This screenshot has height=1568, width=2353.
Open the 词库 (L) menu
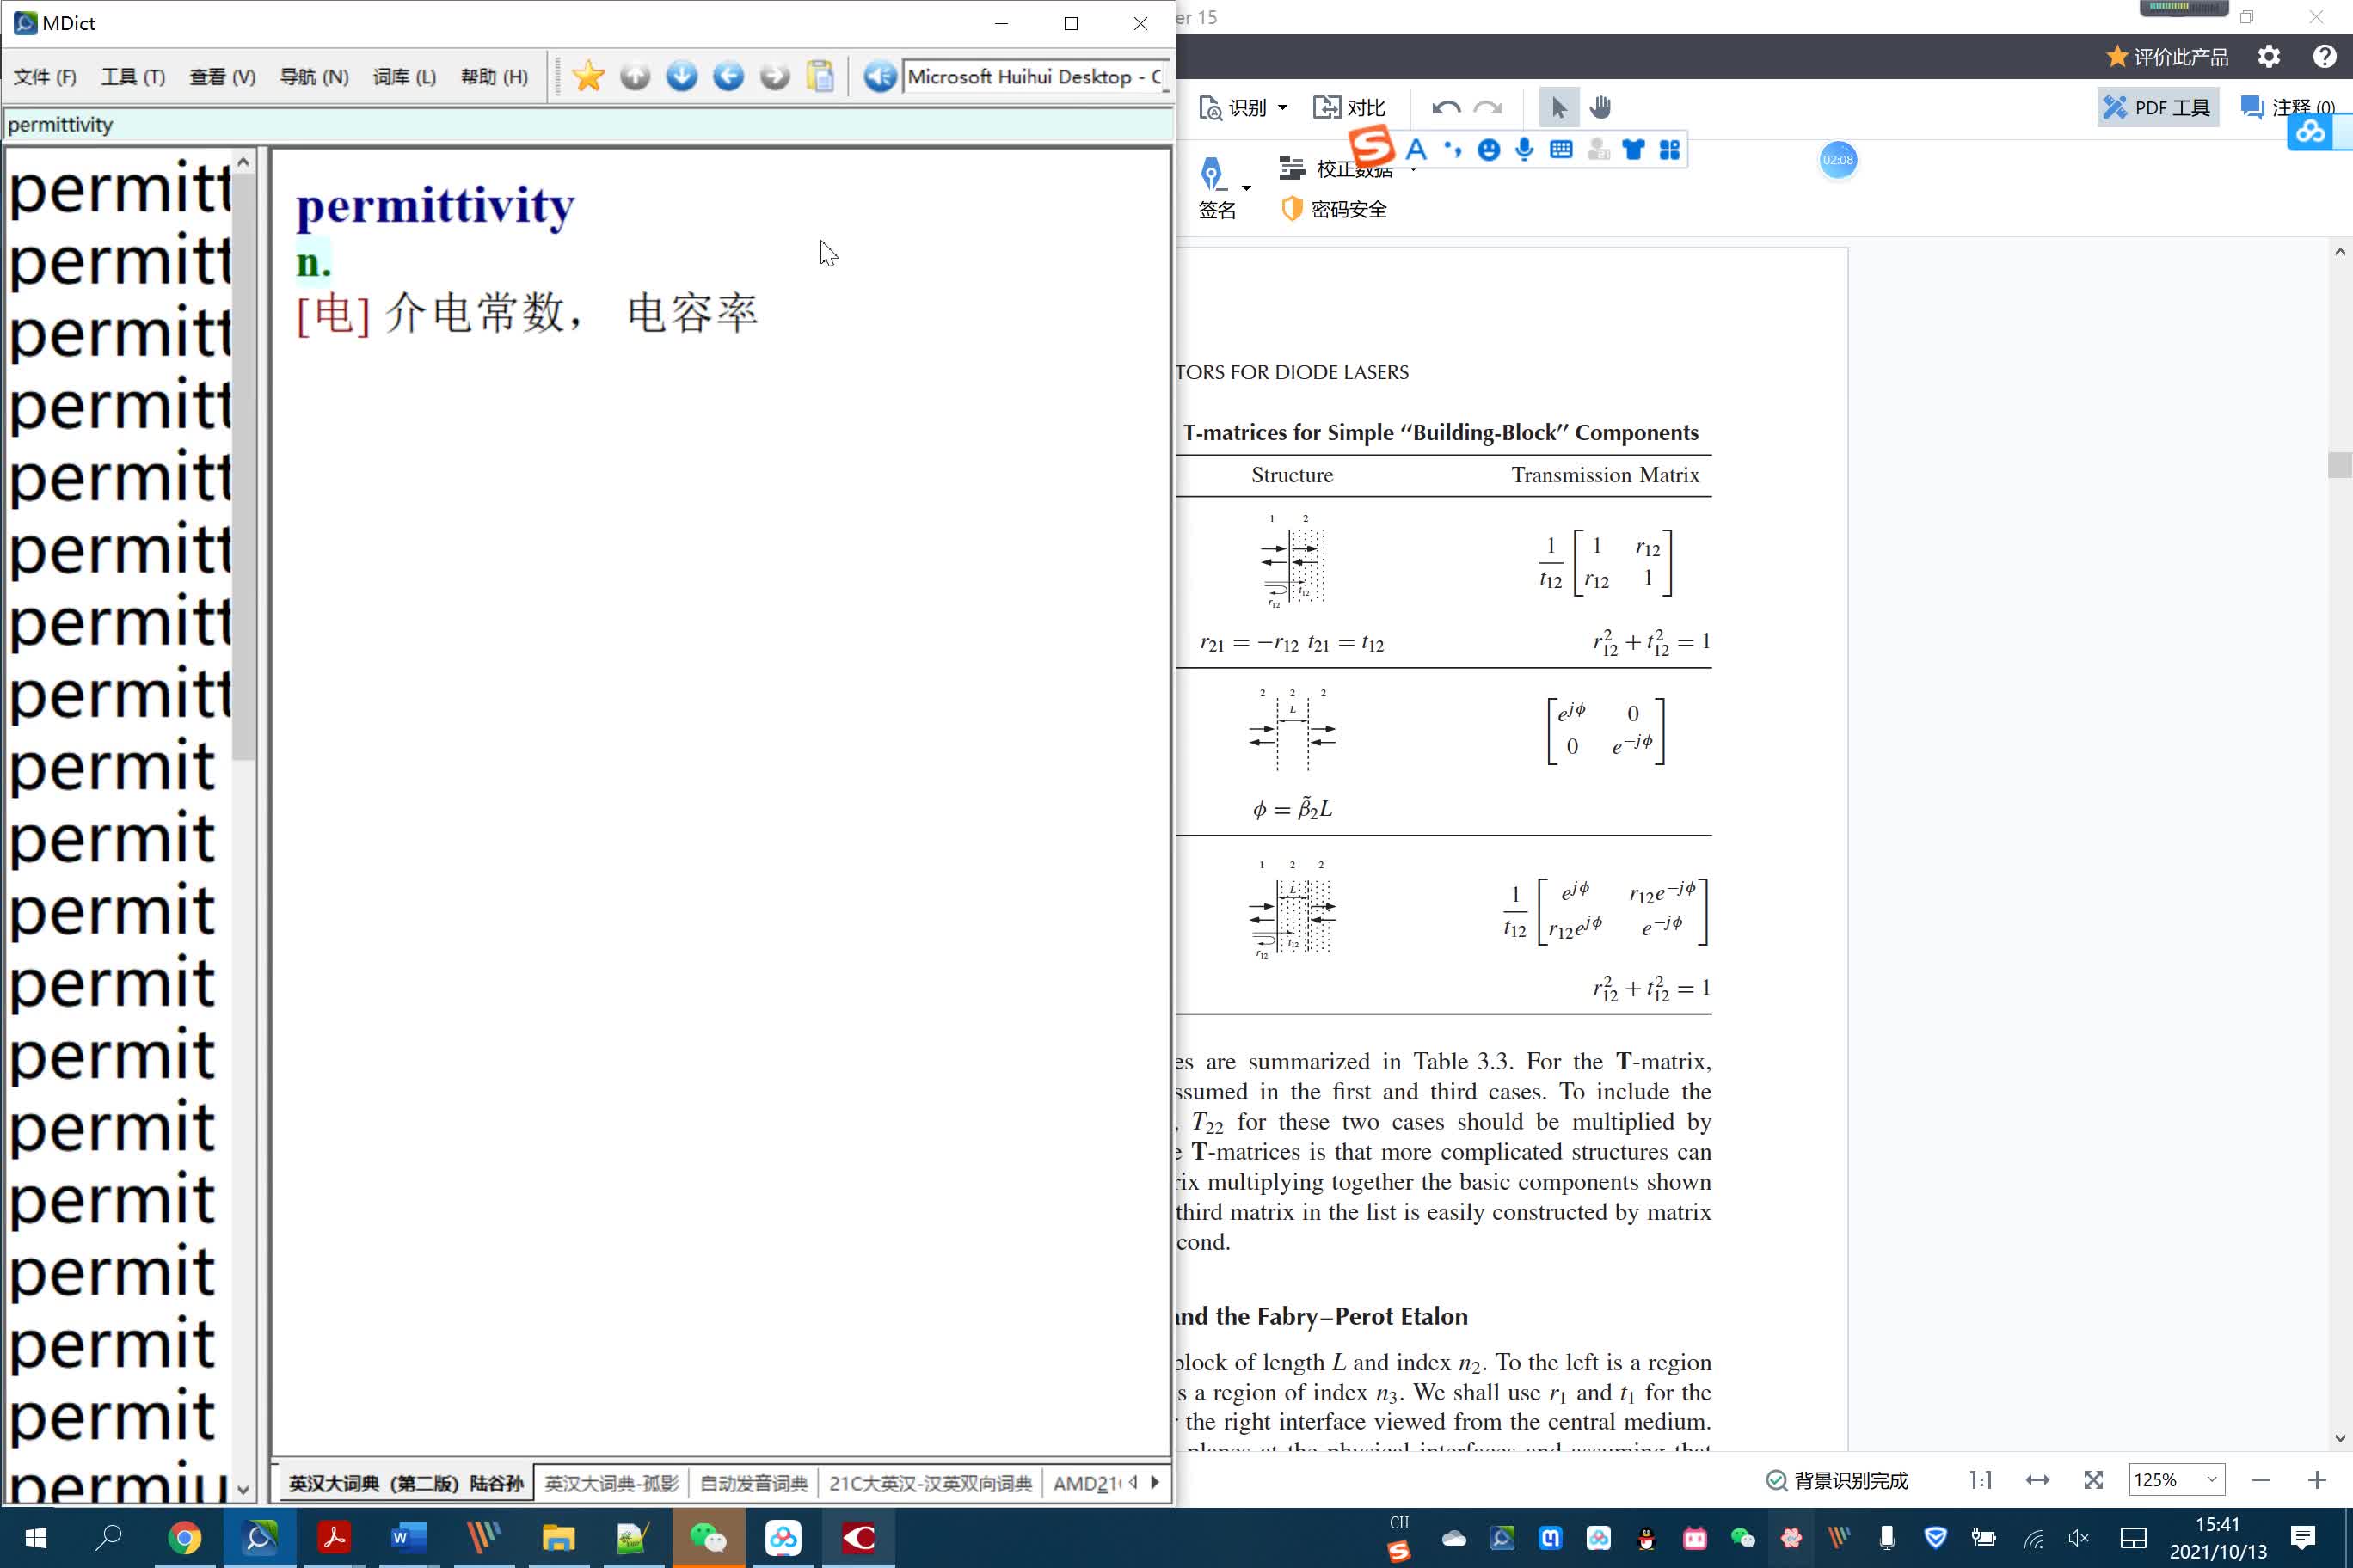[x=404, y=77]
